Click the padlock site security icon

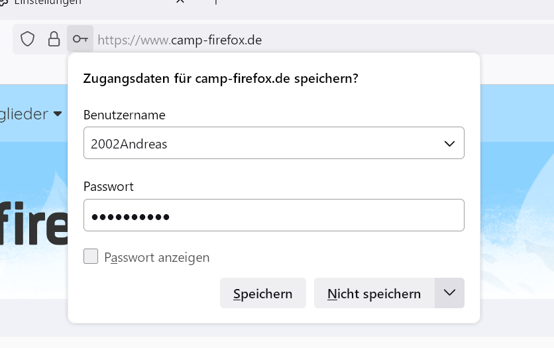(54, 40)
